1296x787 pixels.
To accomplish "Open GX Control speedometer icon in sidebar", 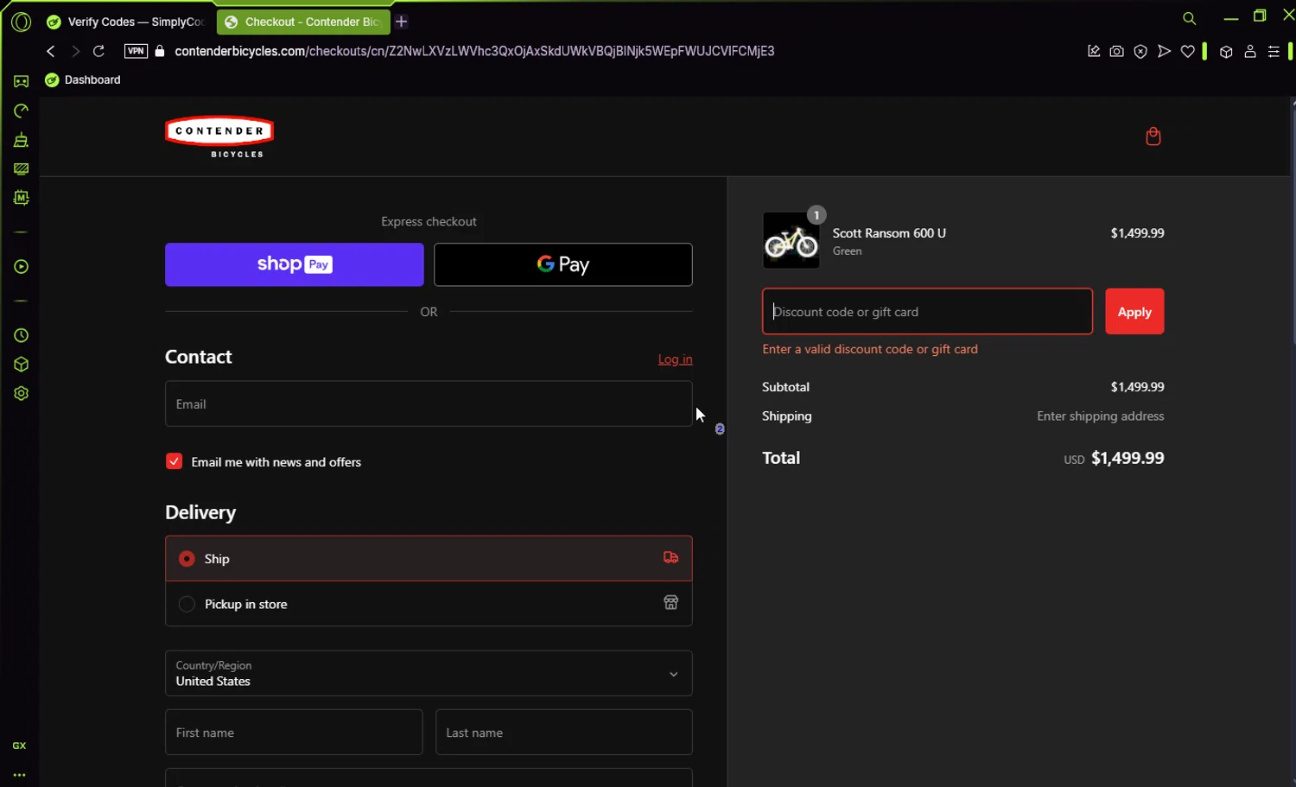I will 21,111.
